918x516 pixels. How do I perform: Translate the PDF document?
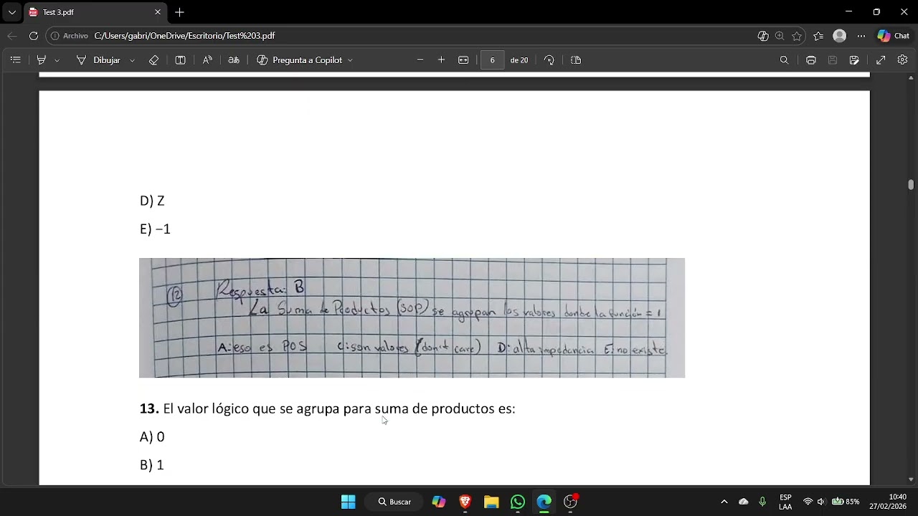point(234,60)
